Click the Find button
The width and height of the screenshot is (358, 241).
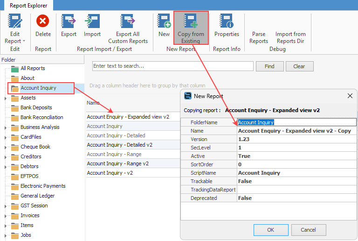[269, 66]
